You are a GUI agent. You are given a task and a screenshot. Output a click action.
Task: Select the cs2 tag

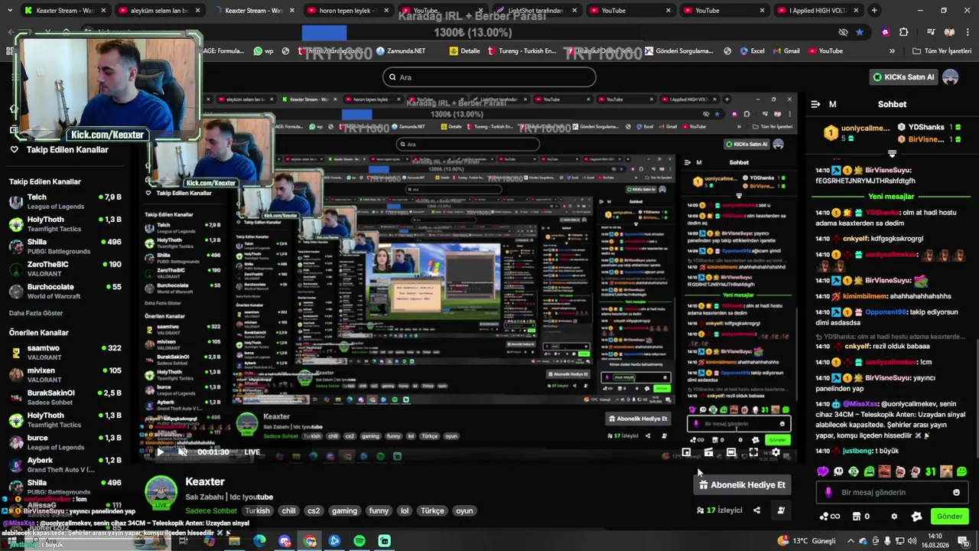coord(314,510)
